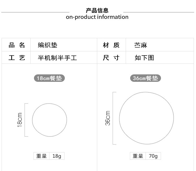The height and width of the screenshot is (171, 196).
Task: Click the 编织垫 product name value
Action: pos(48,45)
